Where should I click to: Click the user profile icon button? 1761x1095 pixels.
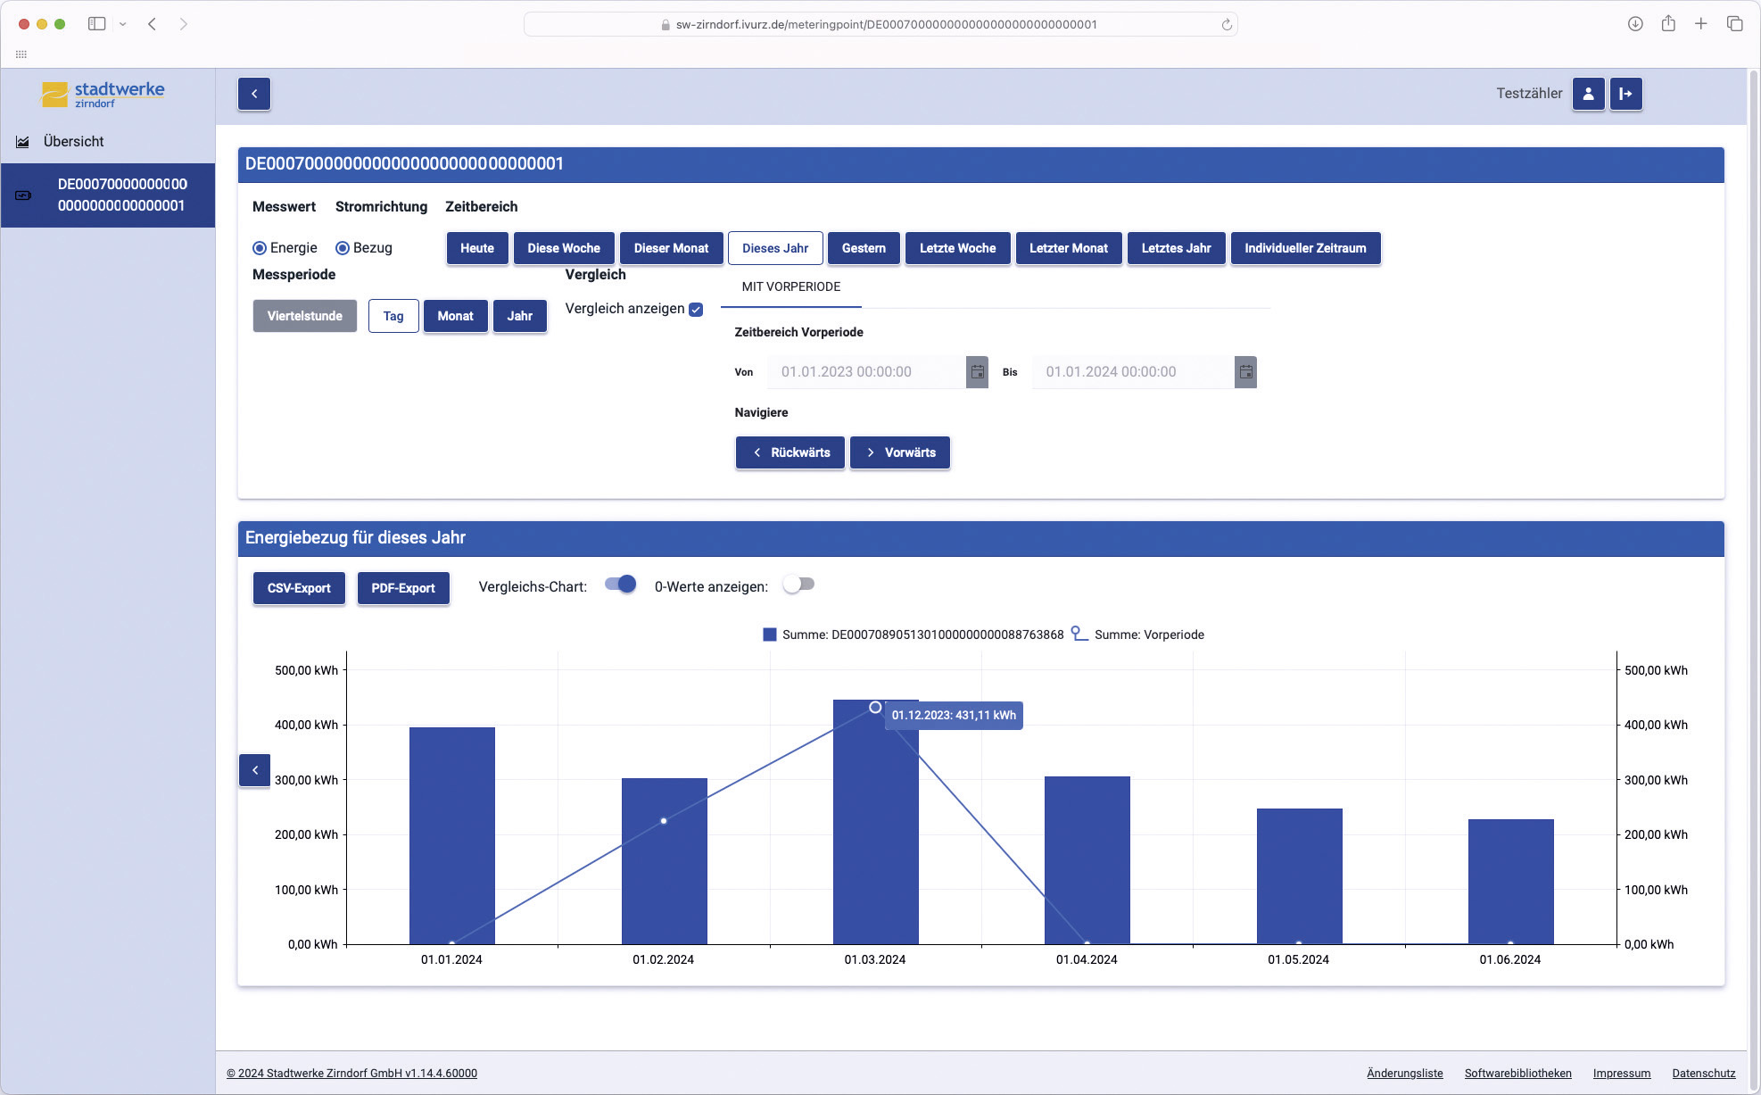(1588, 94)
